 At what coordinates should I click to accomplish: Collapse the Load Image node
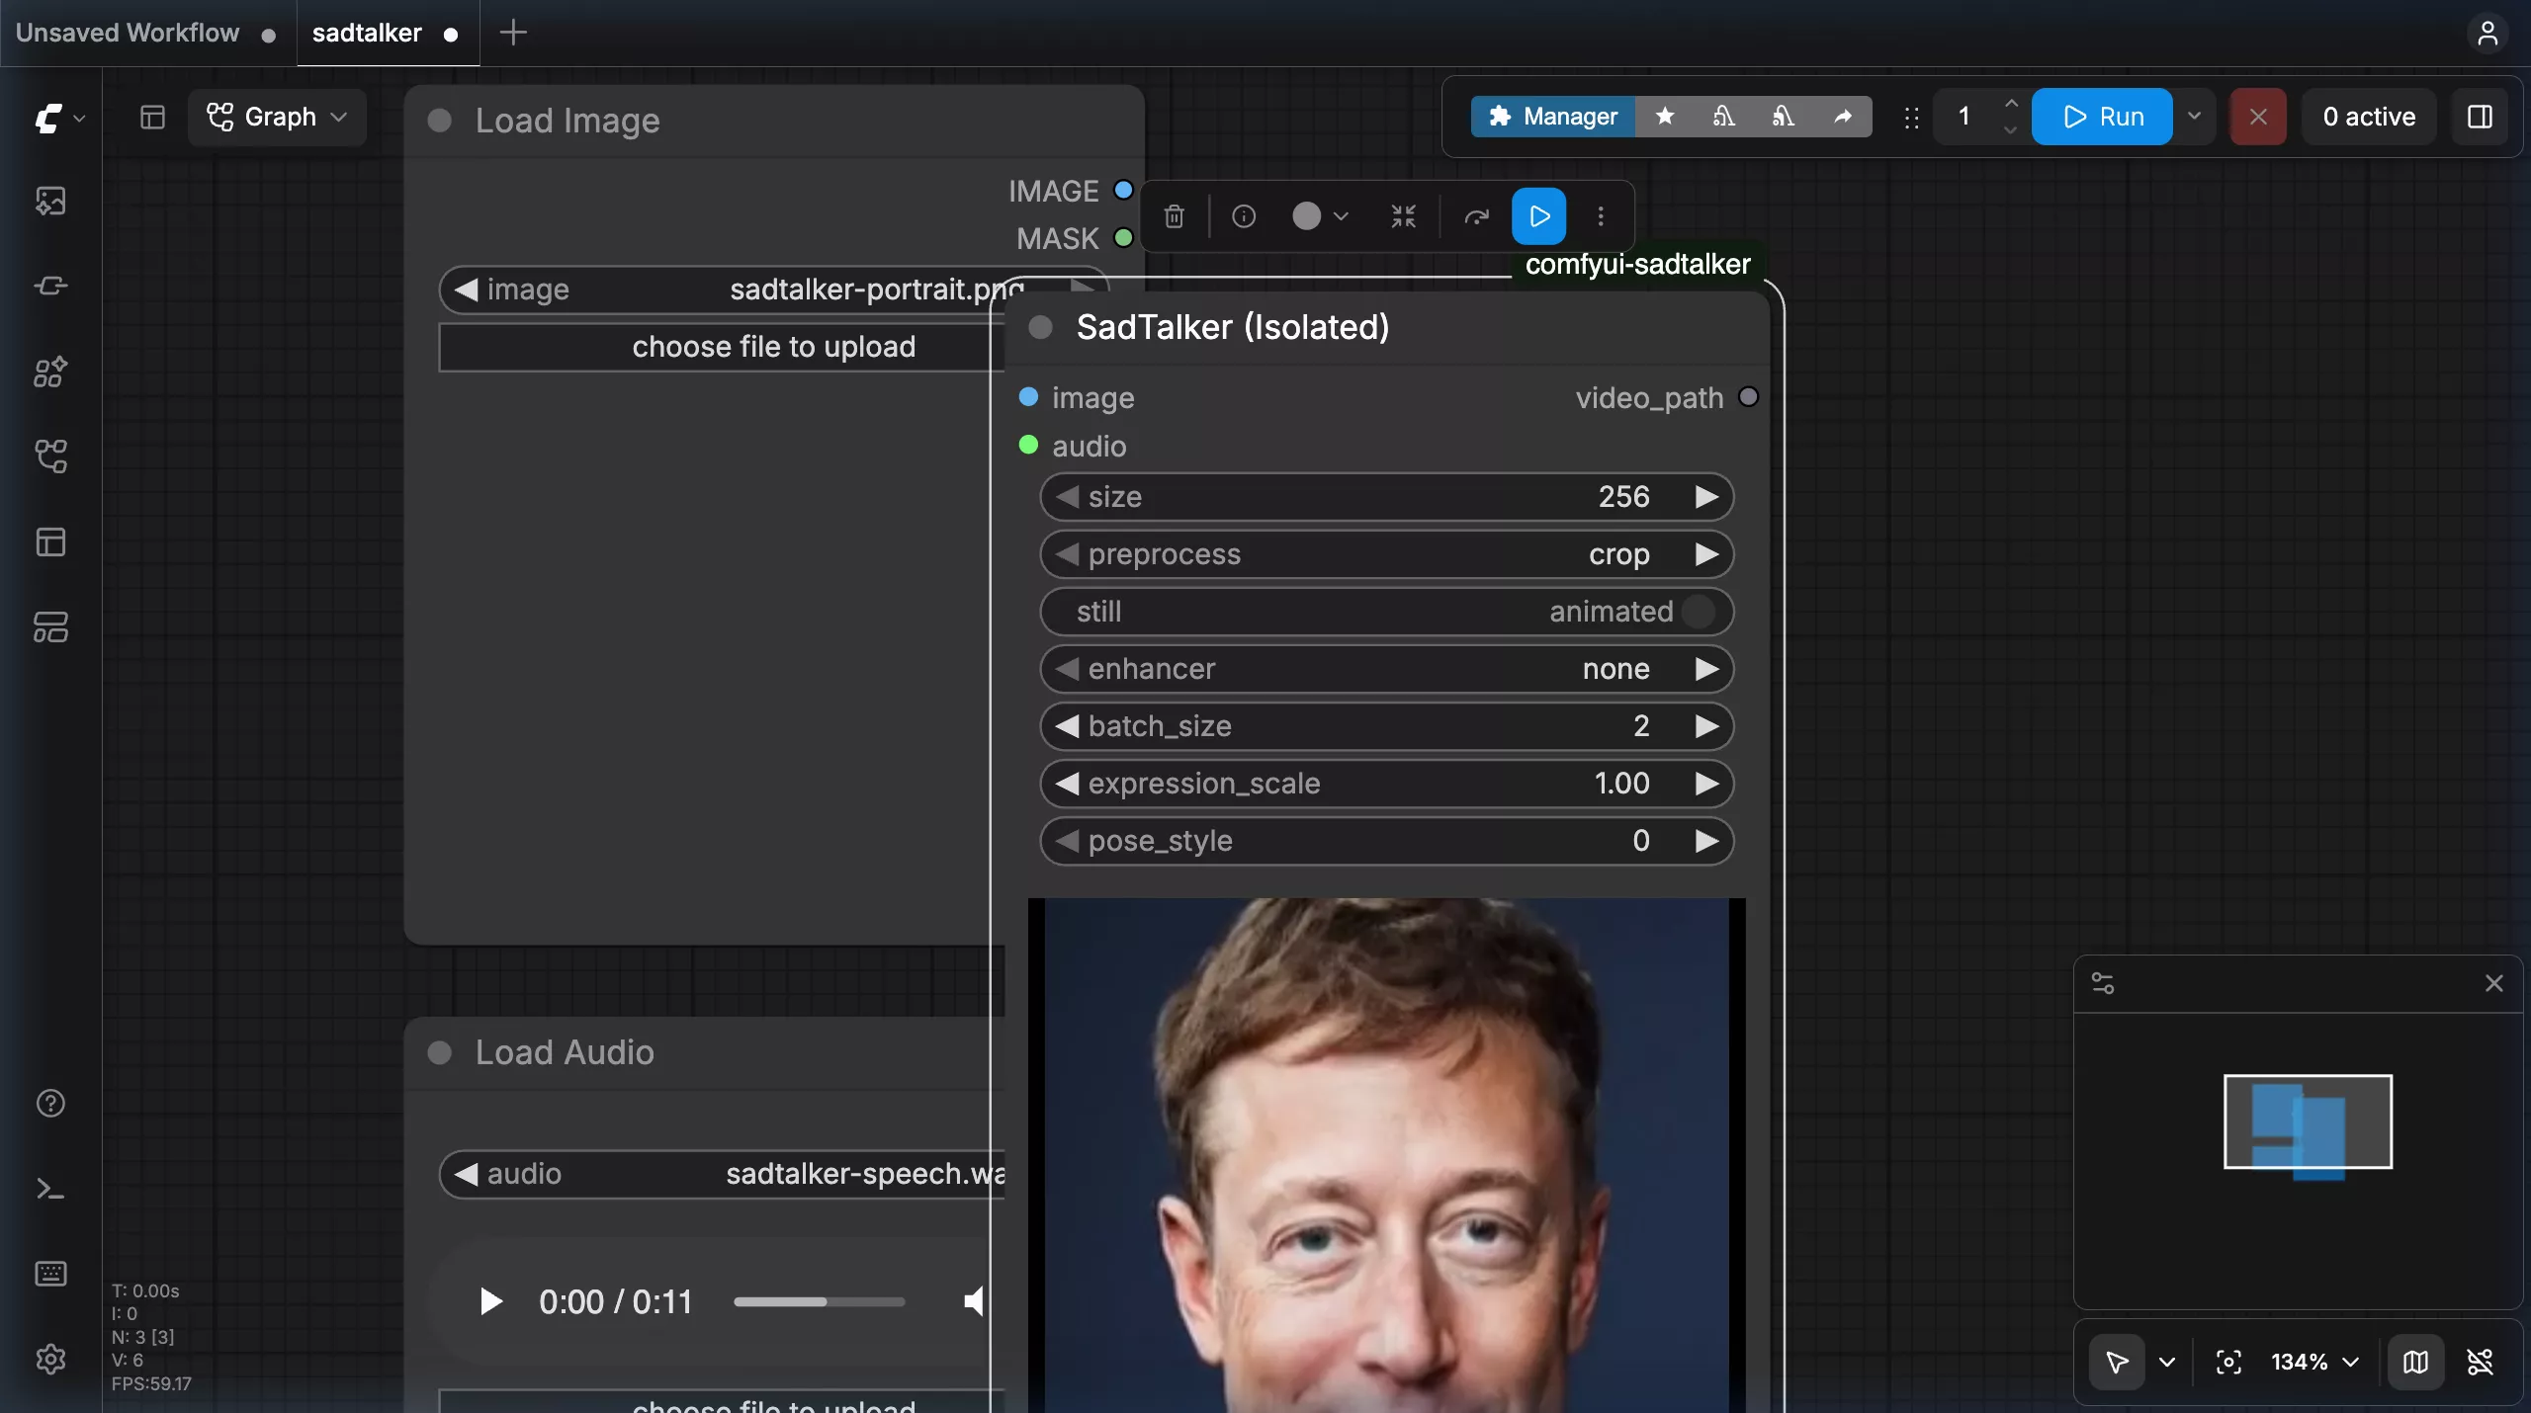[440, 121]
